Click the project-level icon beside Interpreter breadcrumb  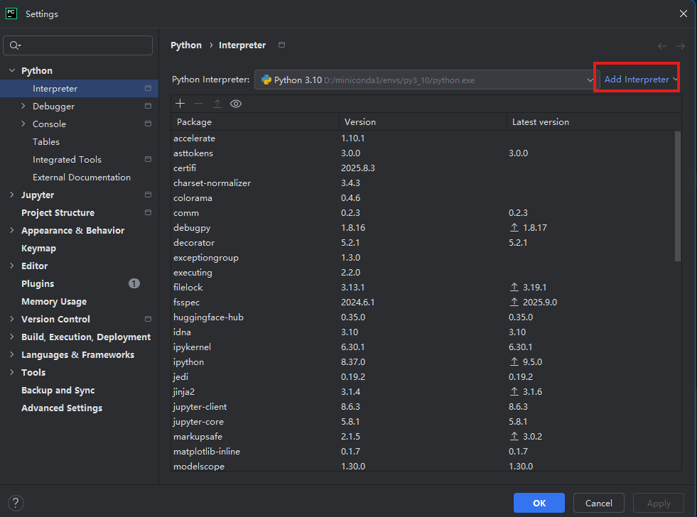281,45
